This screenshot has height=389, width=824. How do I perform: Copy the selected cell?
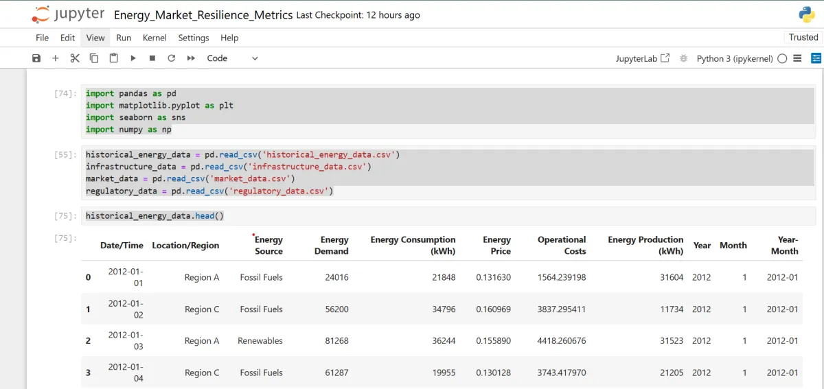(x=94, y=58)
